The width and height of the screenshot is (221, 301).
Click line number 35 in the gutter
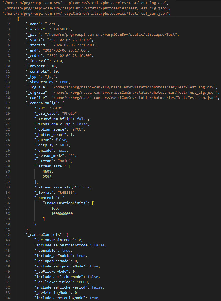tap(8, 198)
